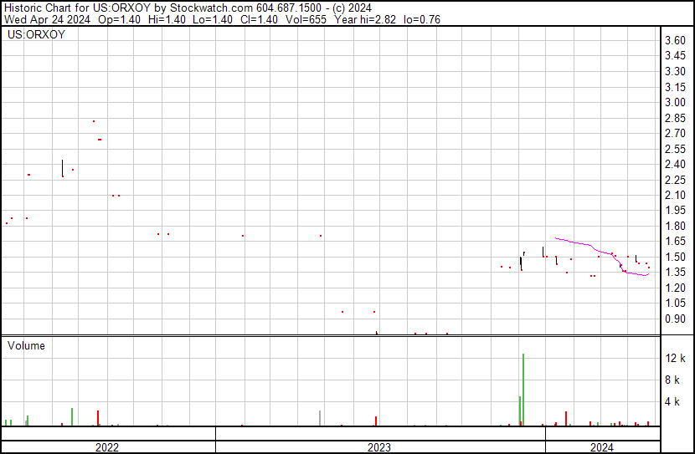This screenshot has height=454, width=695.
Task: Click the 2.10 price axis label
Action: 676,195
